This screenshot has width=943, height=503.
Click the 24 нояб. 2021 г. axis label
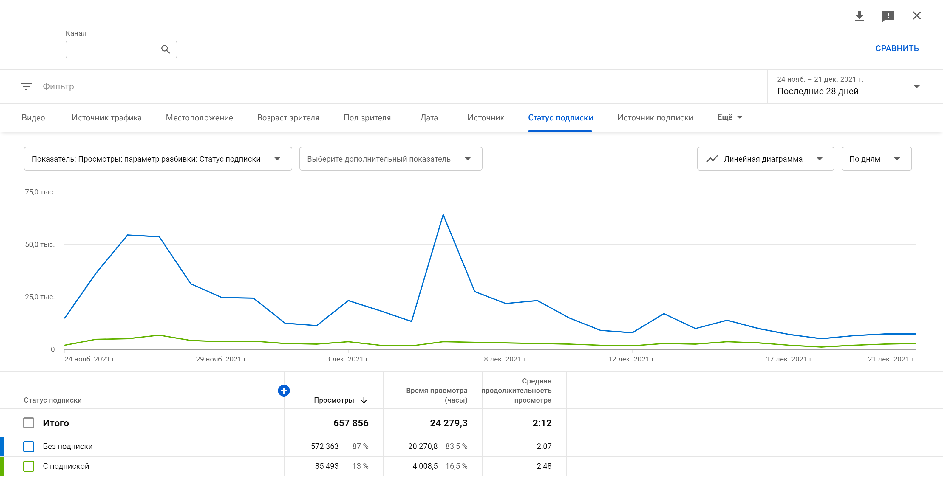(x=90, y=359)
